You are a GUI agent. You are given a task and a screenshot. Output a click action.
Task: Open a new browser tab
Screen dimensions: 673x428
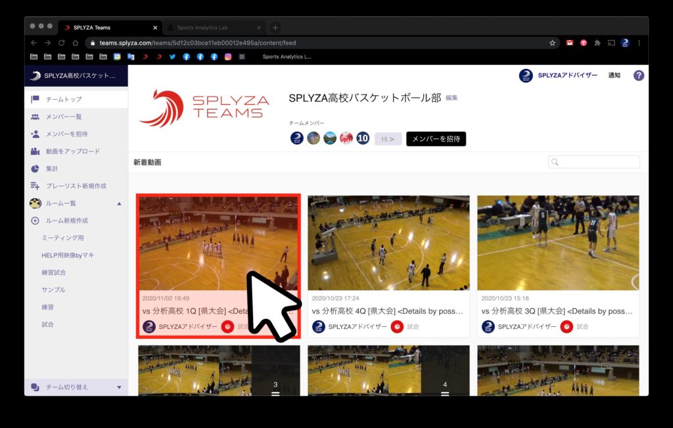click(x=275, y=28)
